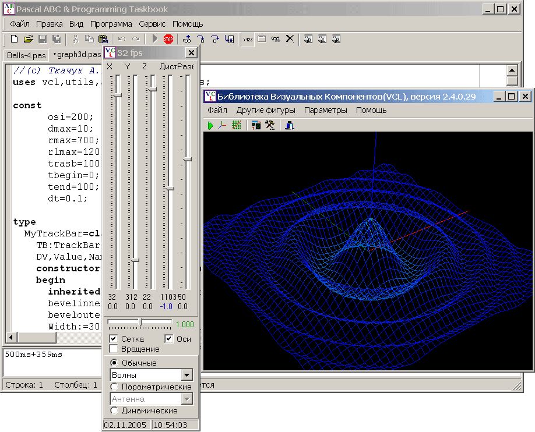Image resolution: width=535 pixels, height=432 pixels.
Task: Click the green play icon in VCL window
Action: [x=210, y=126]
